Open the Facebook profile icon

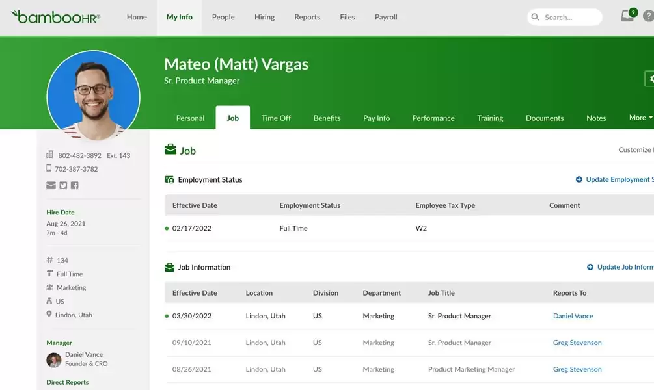coord(75,185)
